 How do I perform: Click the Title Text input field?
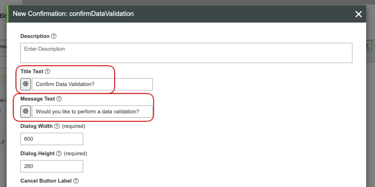[x=92, y=84]
